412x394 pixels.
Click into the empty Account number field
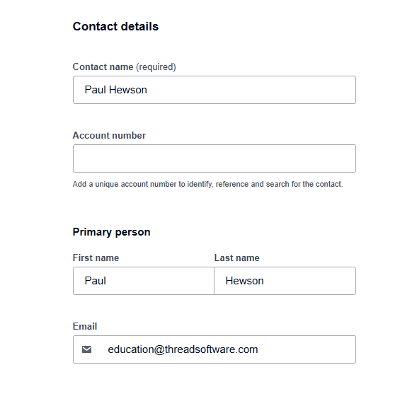pyautogui.click(x=214, y=158)
